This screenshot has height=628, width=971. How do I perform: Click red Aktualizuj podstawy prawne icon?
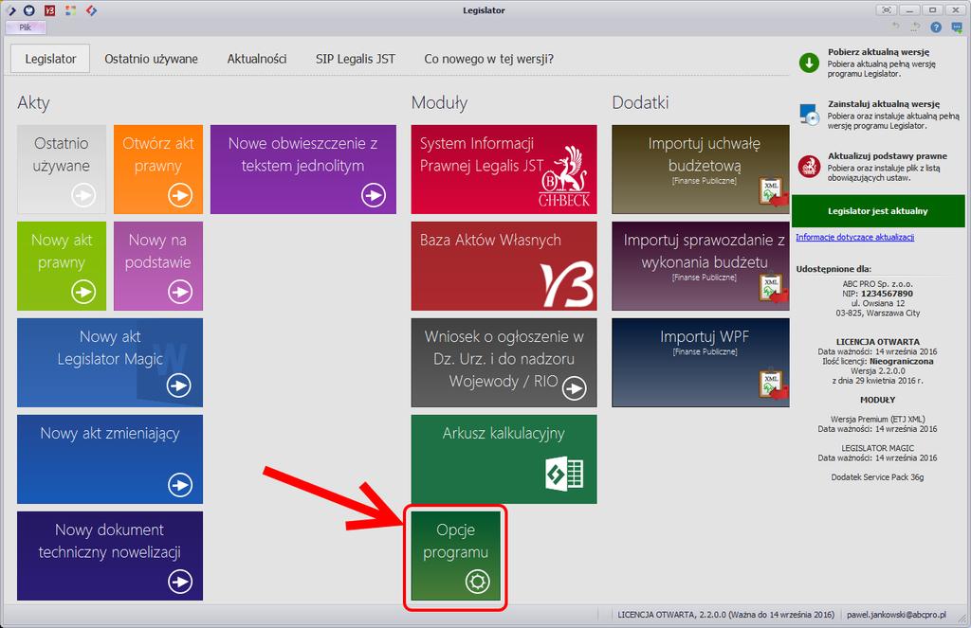[809, 167]
